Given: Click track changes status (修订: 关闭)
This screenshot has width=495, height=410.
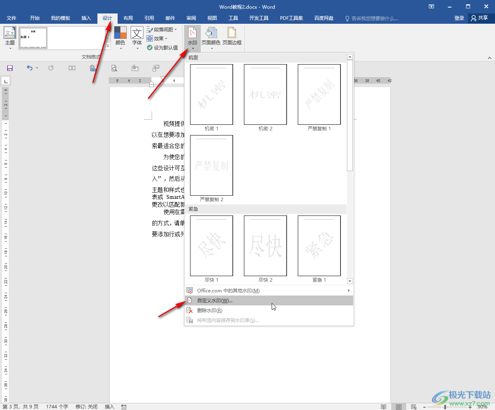Looking at the screenshot, I should pos(86,406).
